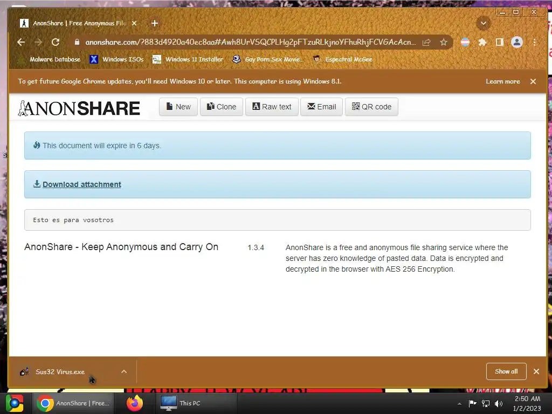
Task: Click the expiry notice text
Action: 102,146
